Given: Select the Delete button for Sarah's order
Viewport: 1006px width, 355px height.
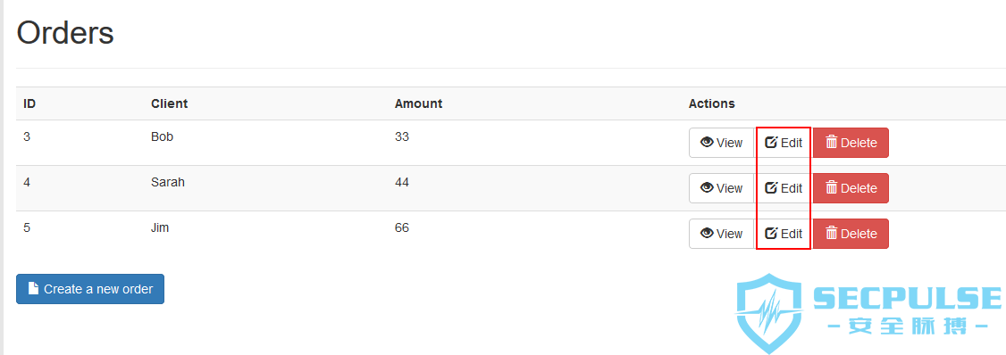Looking at the screenshot, I should tap(851, 187).
